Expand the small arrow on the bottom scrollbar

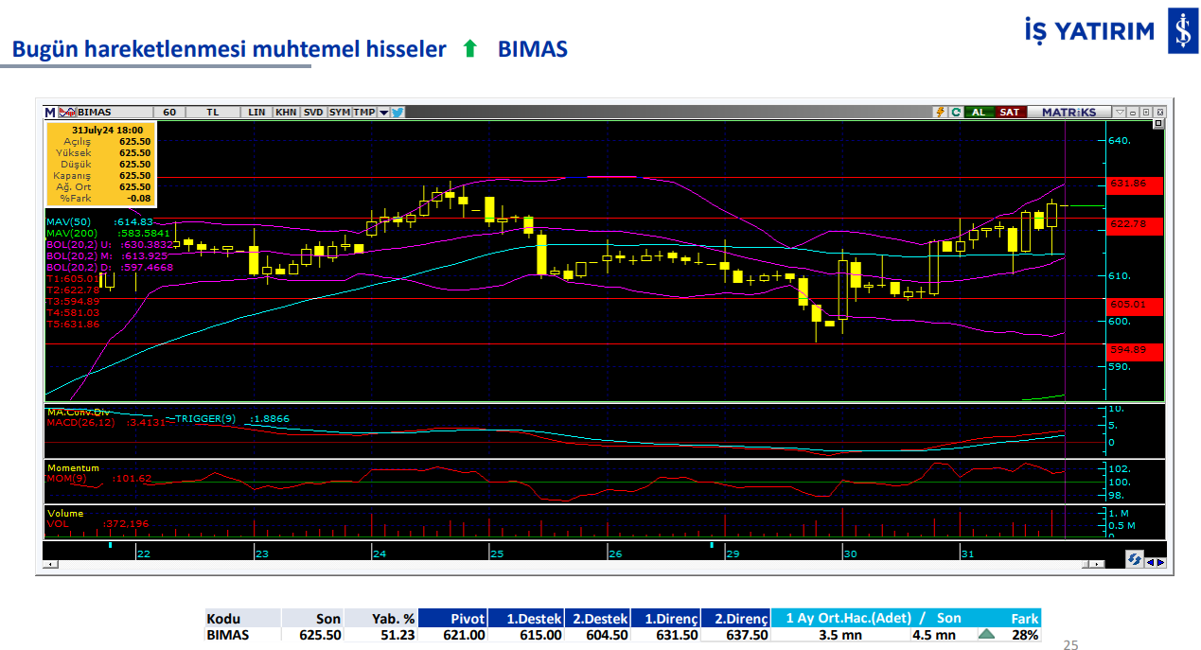pos(1097,564)
